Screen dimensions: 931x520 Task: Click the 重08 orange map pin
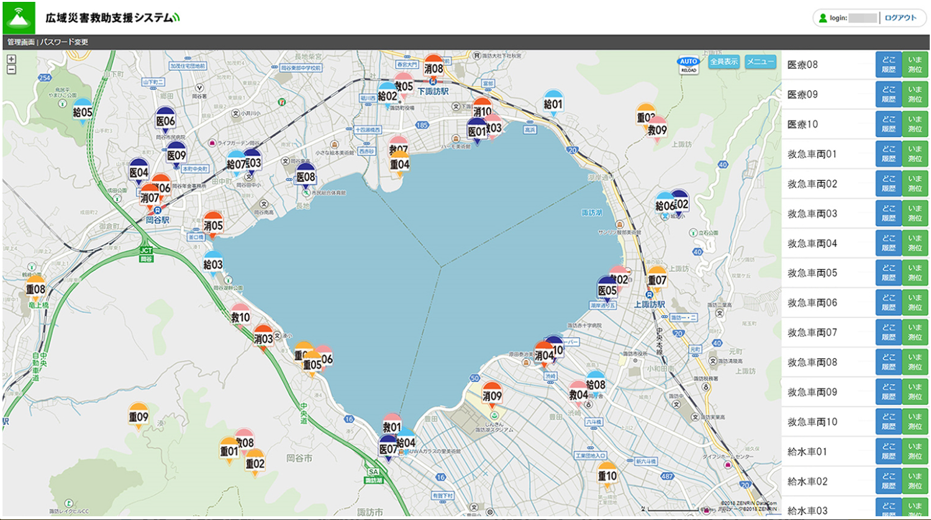(x=35, y=289)
